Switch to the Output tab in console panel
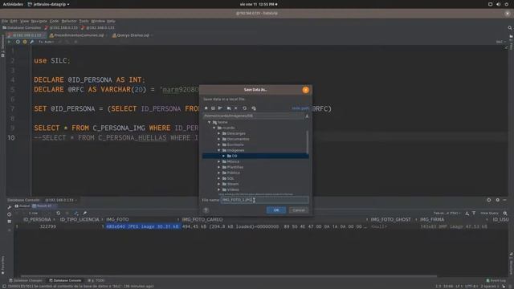 click(x=22, y=206)
